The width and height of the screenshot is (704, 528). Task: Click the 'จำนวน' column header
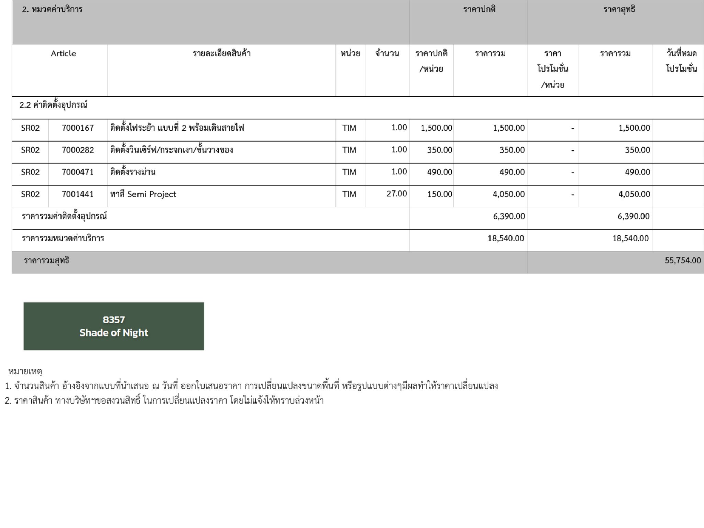(387, 54)
